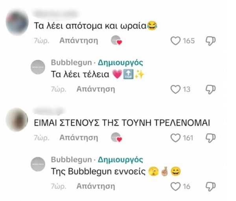The height and width of the screenshot is (201, 236).
Task: Like Bubblegun's 'Τα λέει τέλεια' reply
Action: (175, 89)
